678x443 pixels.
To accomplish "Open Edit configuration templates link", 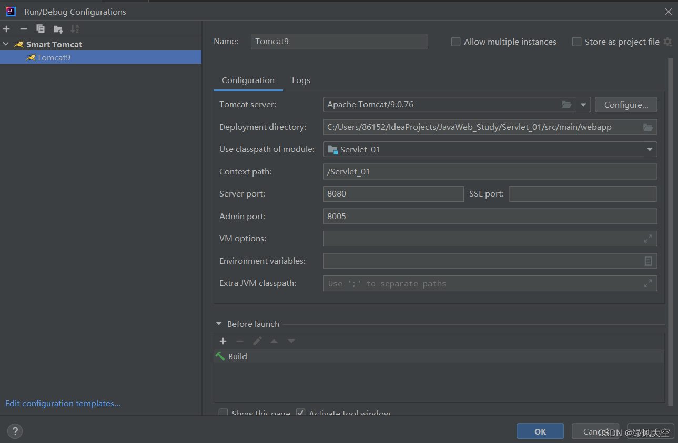I will click(63, 404).
